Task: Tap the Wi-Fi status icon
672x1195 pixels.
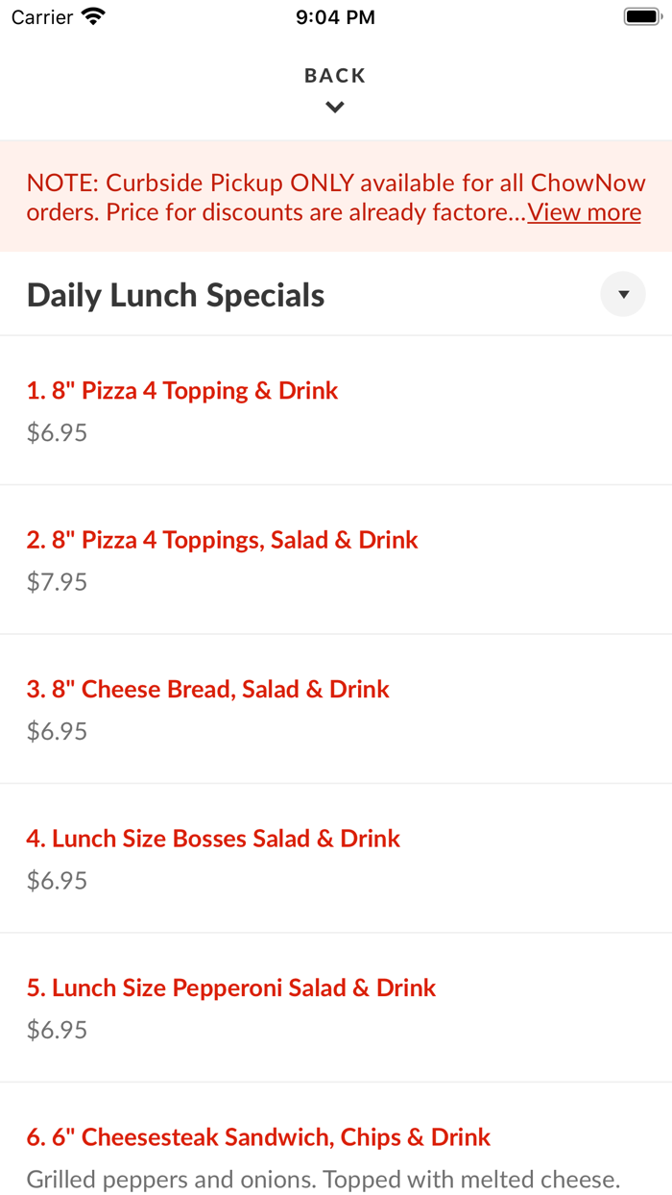Action: (91, 15)
